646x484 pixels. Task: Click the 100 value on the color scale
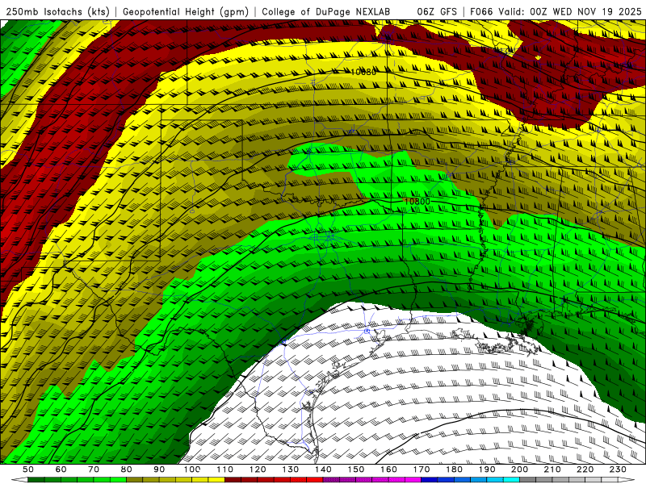pyautogui.click(x=191, y=469)
